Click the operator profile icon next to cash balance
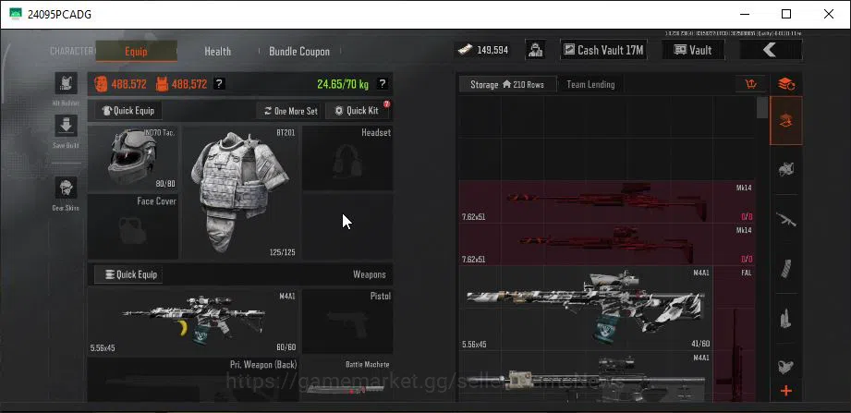This screenshot has height=413, width=851. pos(536,50)
